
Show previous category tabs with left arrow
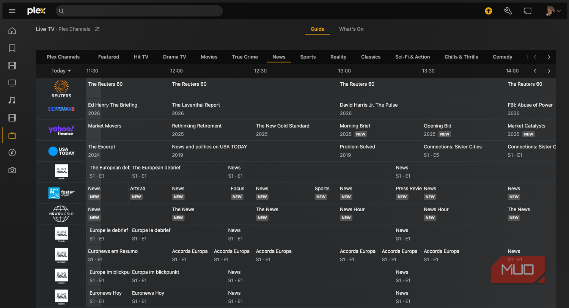(535, 57)
